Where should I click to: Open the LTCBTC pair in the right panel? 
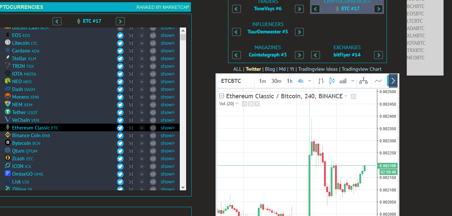pos(415,21)
